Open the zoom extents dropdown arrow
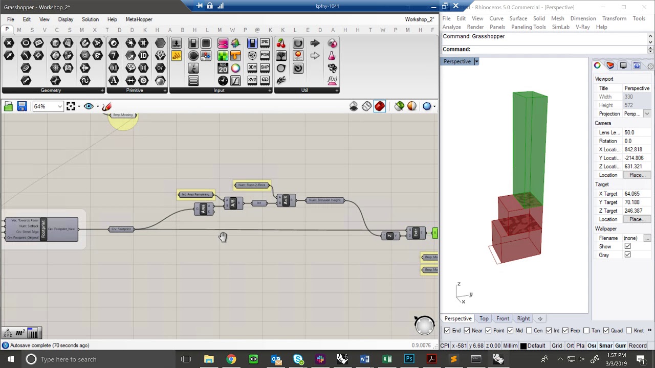This screenshot has width=655, height=368. (78, 106)
